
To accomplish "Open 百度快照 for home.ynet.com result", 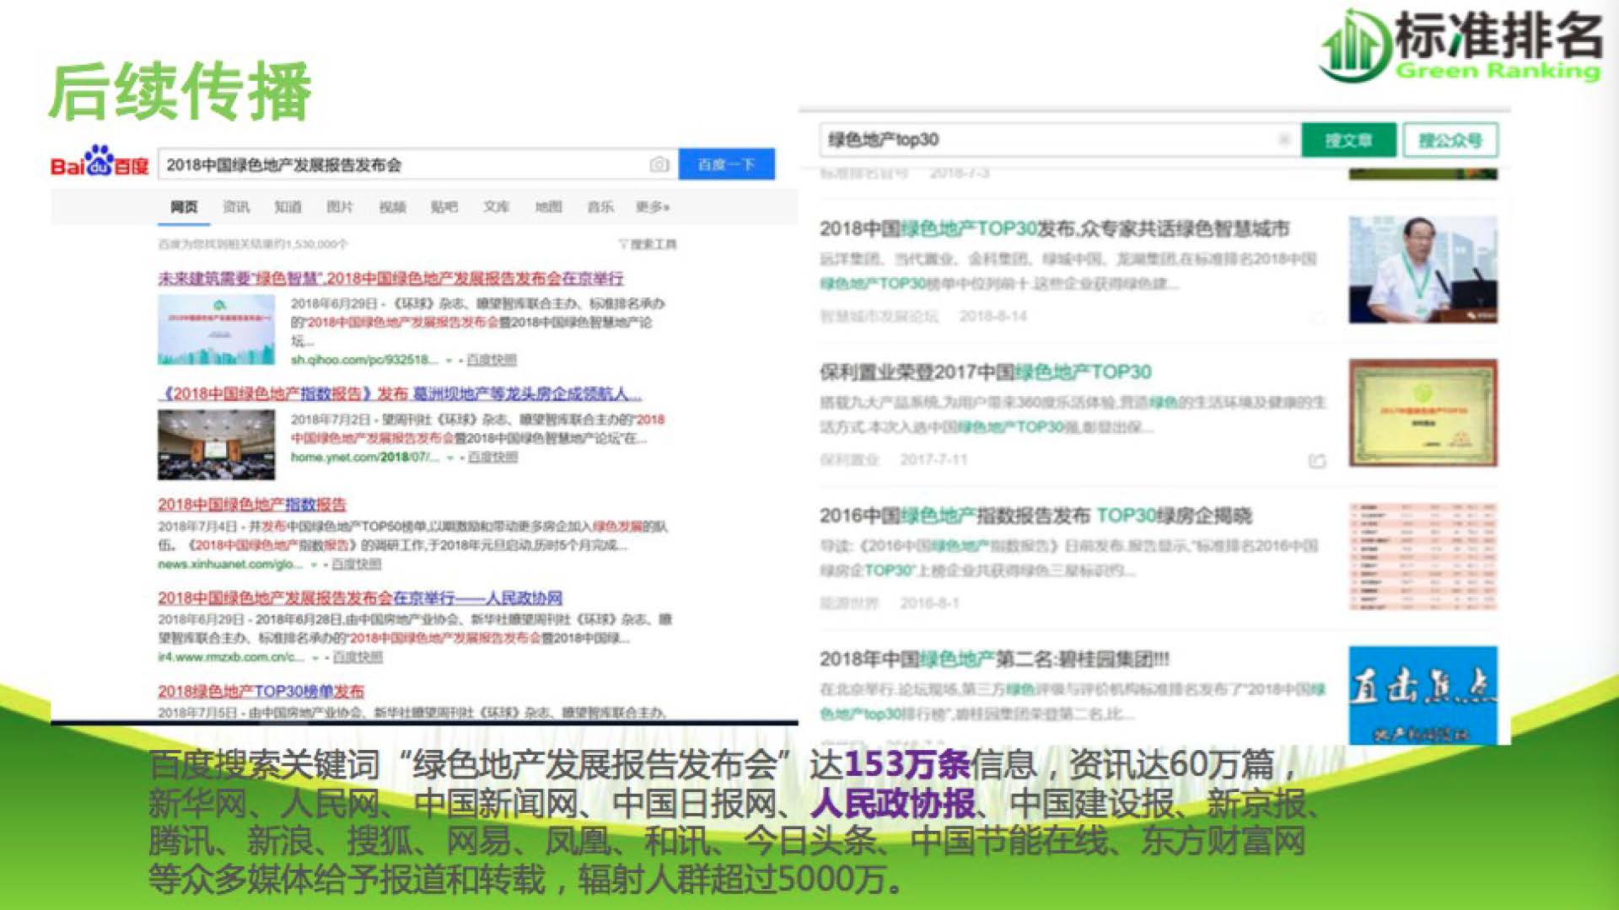I will click(493, 457).
